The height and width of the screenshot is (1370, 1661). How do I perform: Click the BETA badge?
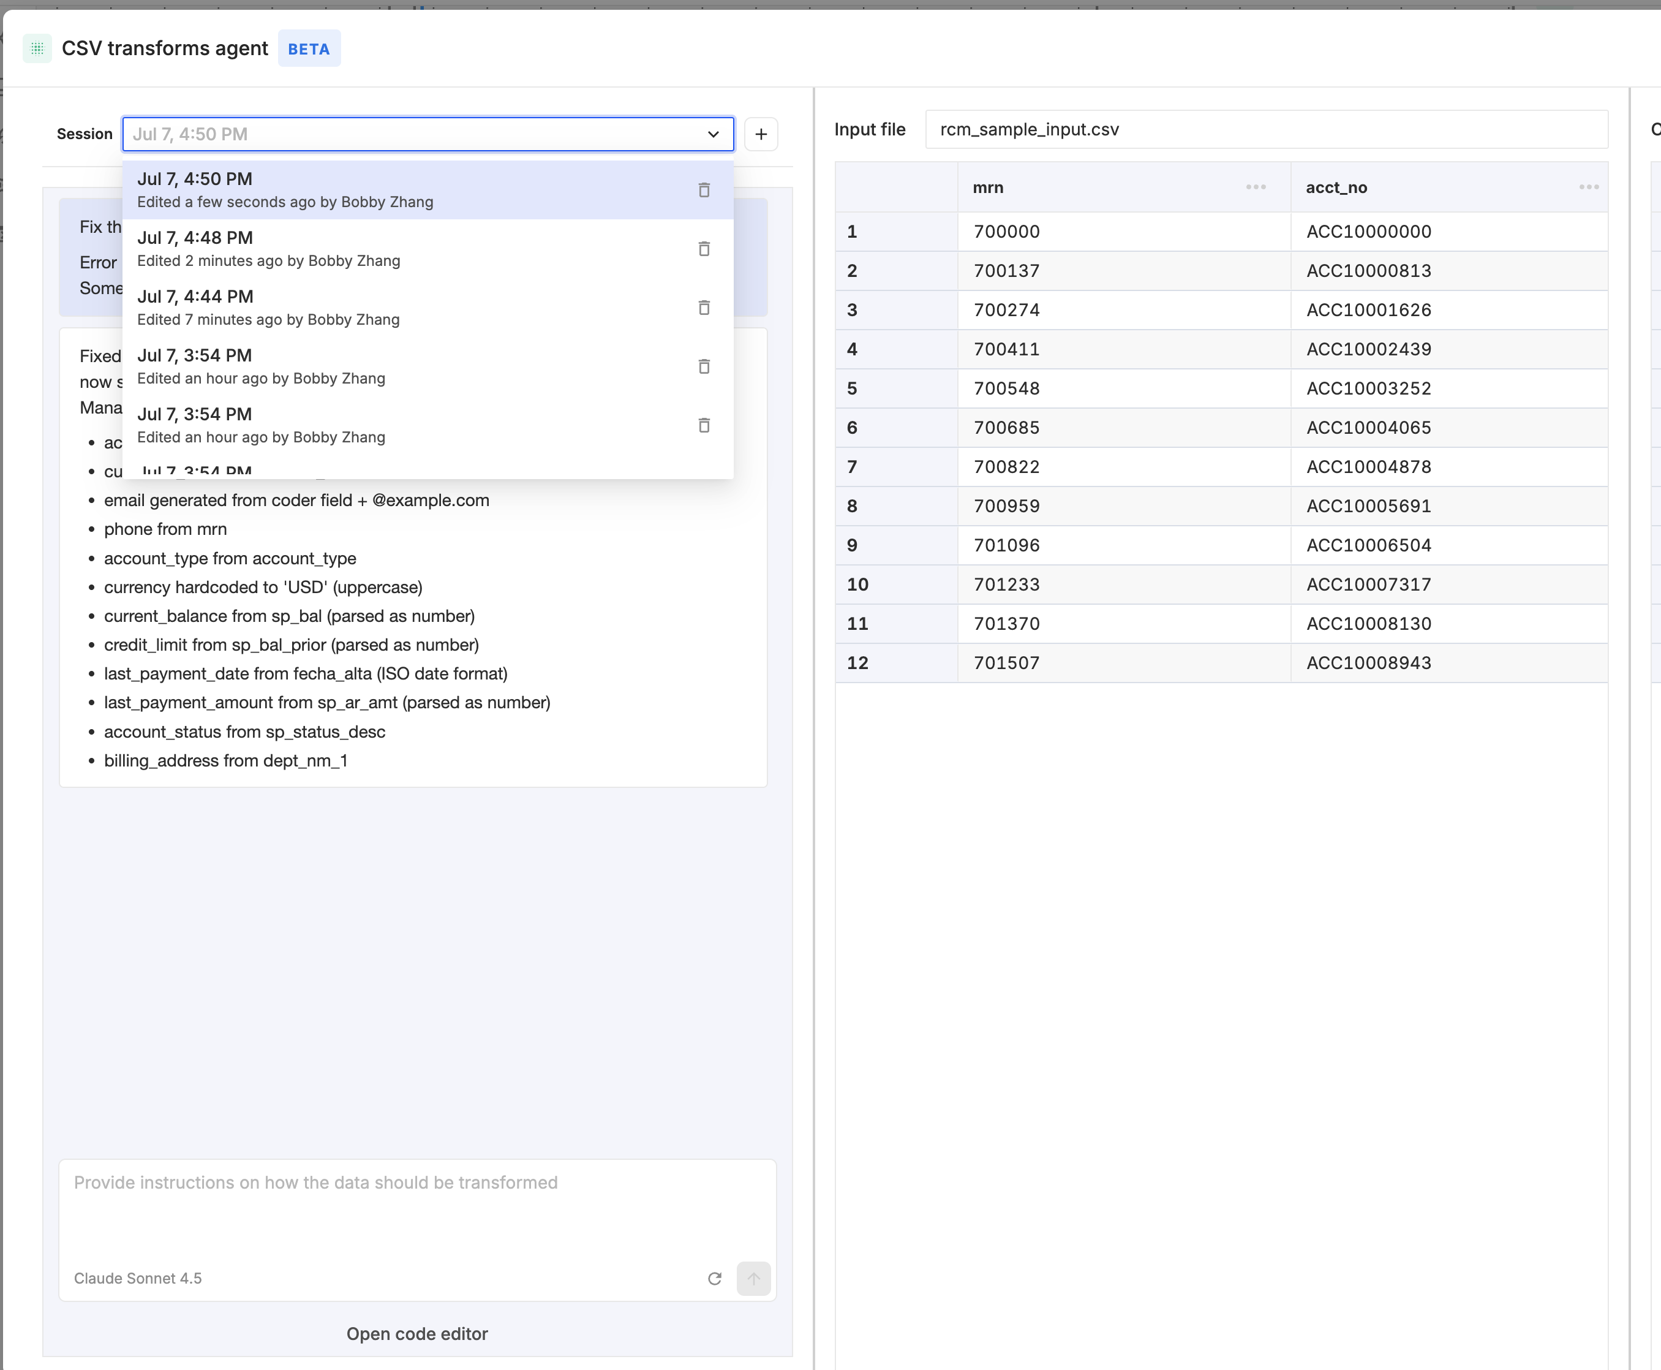point(309,49)
